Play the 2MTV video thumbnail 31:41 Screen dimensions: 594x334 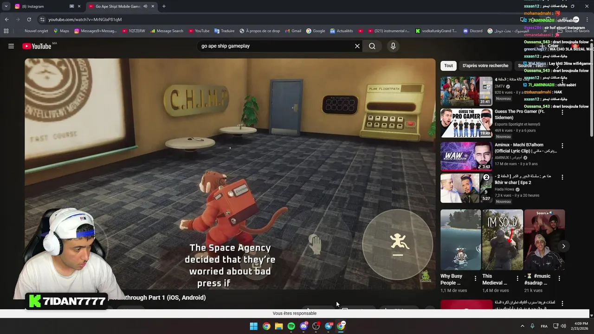point(466,91)
